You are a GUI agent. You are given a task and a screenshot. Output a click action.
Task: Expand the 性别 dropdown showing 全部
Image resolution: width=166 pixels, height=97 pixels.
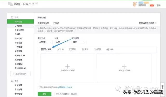62,42
